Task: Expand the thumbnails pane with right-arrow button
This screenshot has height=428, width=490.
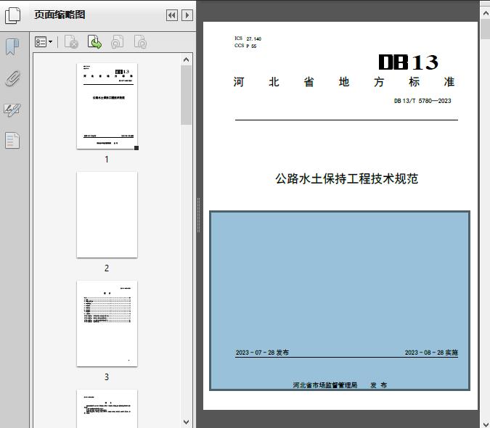Action: coord(187,15)
